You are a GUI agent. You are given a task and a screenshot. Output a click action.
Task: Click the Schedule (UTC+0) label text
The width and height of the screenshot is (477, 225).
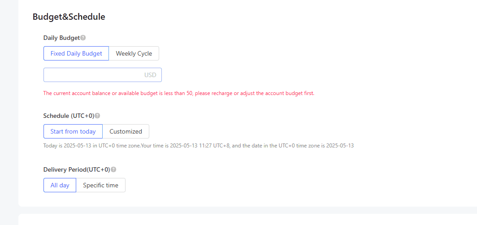pos(69,116)
